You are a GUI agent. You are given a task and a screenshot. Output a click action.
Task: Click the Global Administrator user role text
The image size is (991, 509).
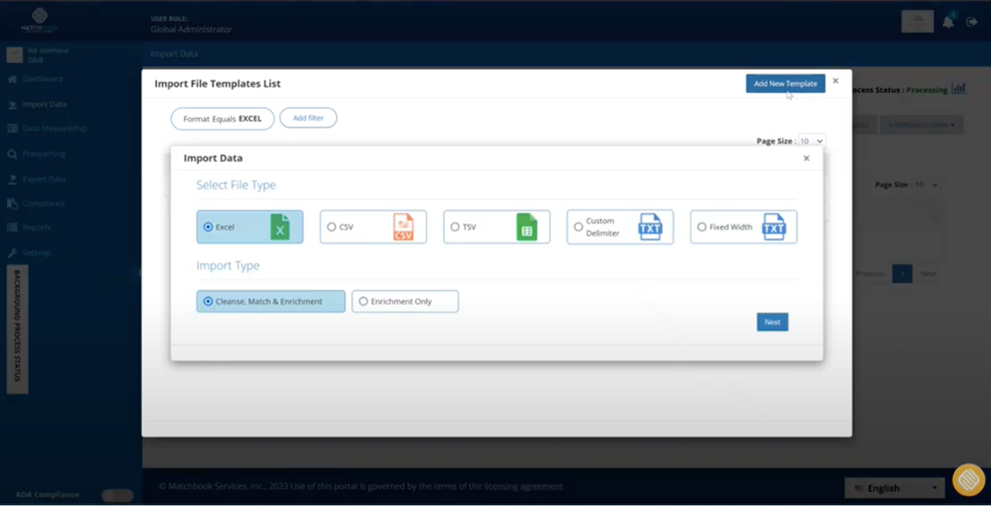tap(192, 29)
